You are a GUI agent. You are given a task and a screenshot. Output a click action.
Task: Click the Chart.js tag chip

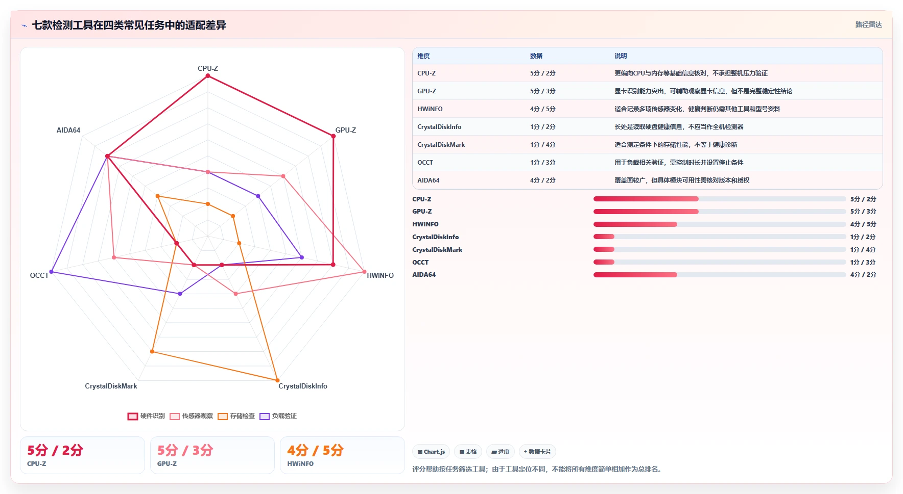click(431, 452)
